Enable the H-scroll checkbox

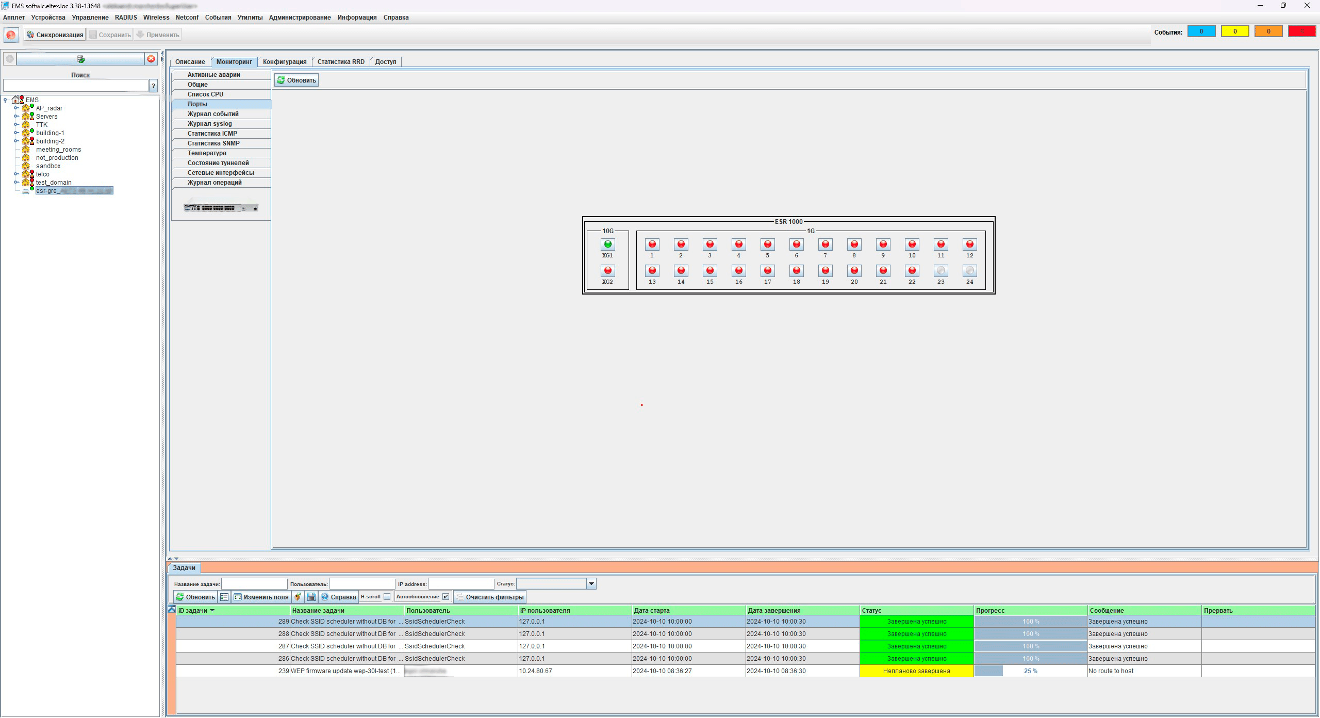point(387,597)
